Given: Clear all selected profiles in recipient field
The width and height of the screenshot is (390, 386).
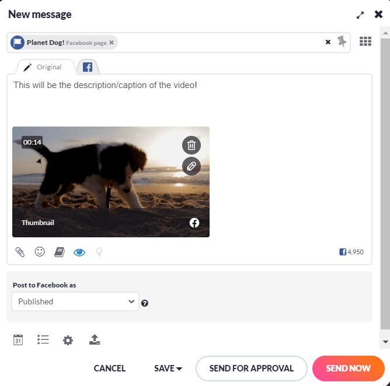Looking at the screenshot, I should click(x=328, y=42).
